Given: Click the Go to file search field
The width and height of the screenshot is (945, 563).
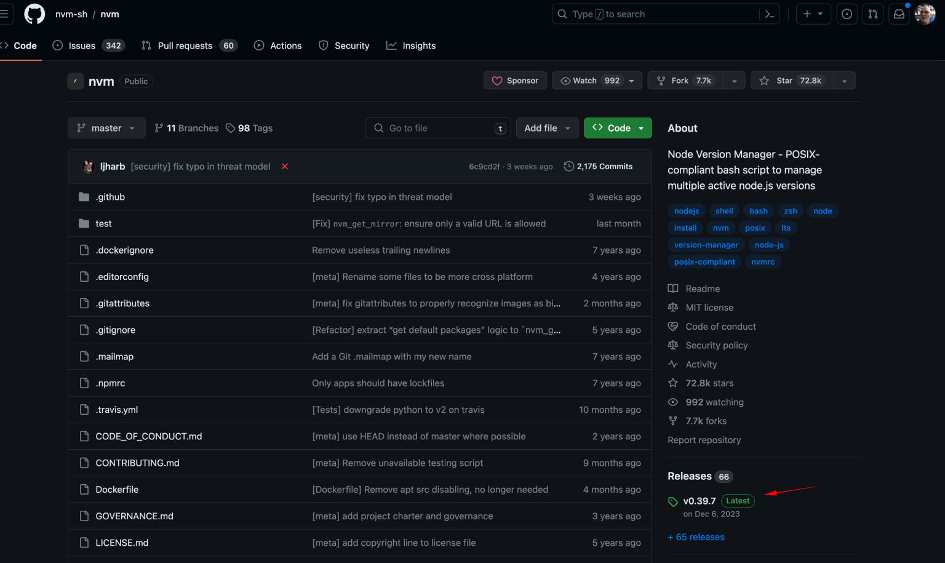Looking at the screenshot, I should 437,127.
